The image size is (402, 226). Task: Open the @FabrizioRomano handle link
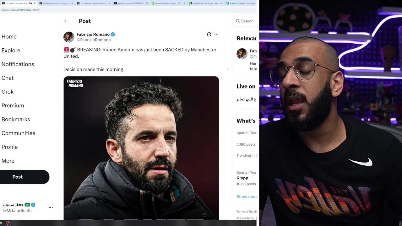tap(94, 40)
